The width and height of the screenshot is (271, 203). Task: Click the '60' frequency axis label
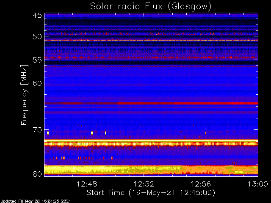(37, 83)
